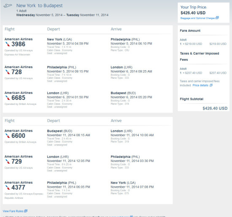The width and height of the screenshot is (232, 217).
Task: Click November 11, 2014 10:00 AM arrival time
Action: click(x=132, y=135)
